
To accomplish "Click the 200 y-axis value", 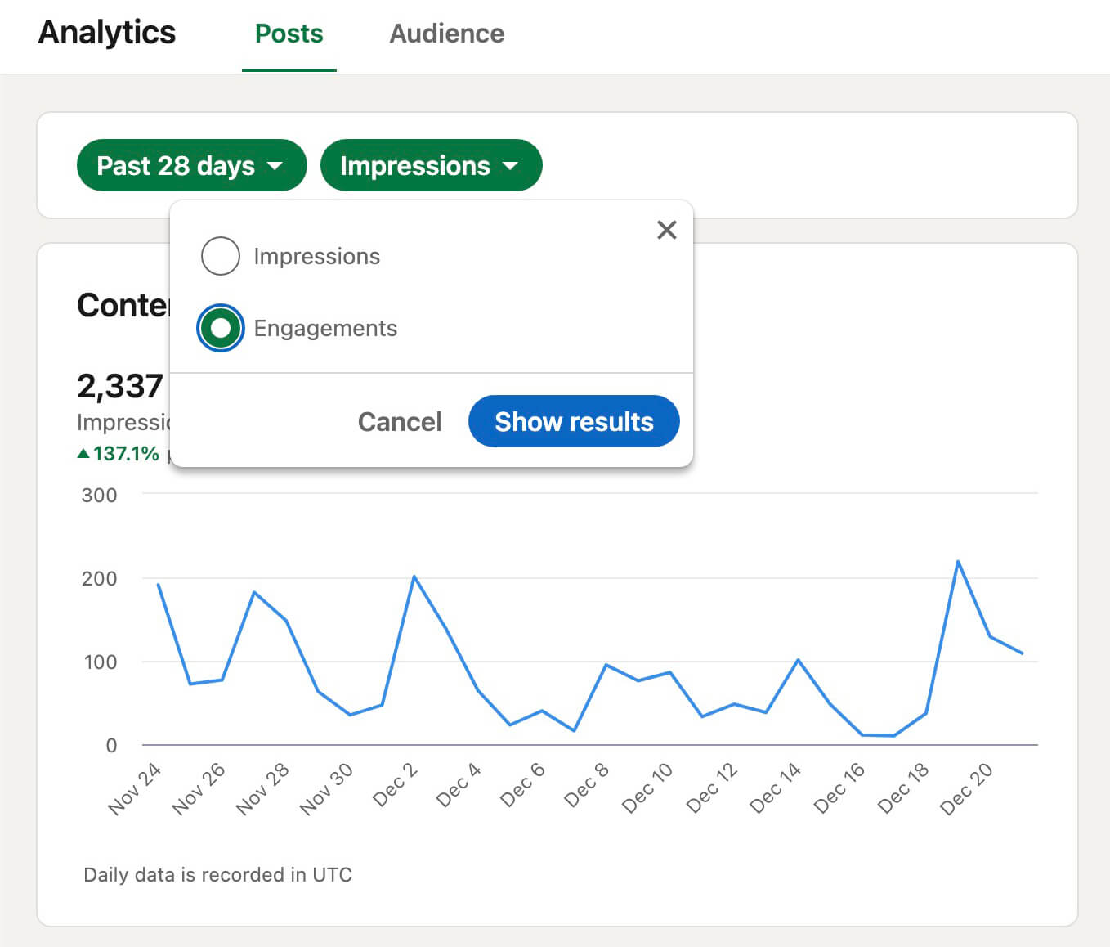I will [99, 578].
